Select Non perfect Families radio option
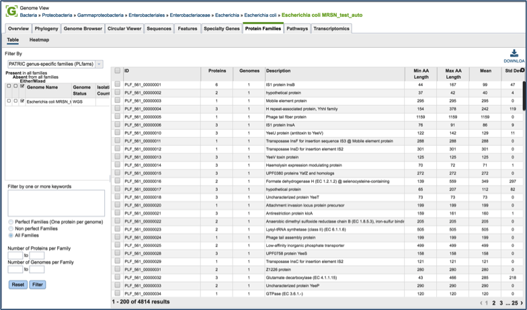Viewport: 527px width, 310px height. [x=11, y=229]
